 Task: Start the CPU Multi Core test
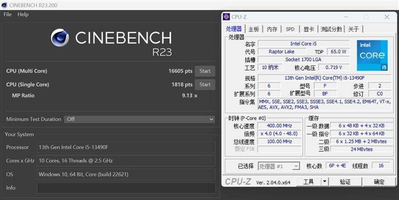tap(205, 71)
